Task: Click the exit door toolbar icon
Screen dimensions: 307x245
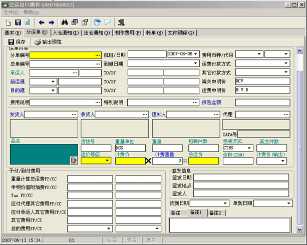Action: pyautogui.click(x=121, y=22)
